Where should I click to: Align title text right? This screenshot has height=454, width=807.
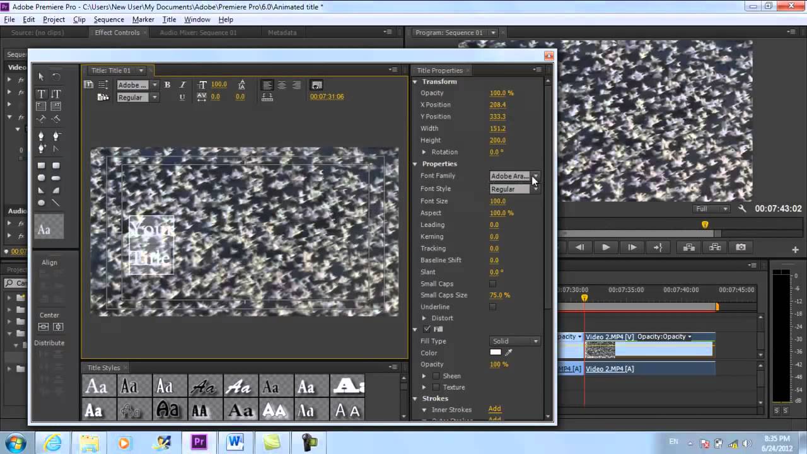pos(296,84)
